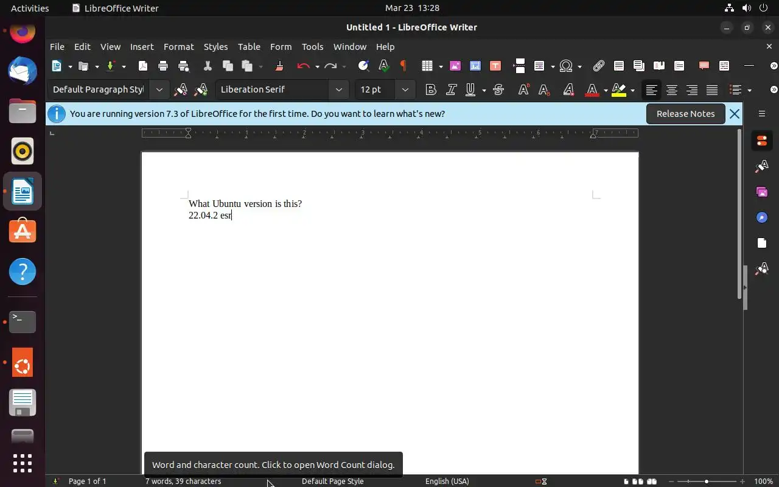Toggle Align Right
The image size is (779, 487).
[692, 89]
